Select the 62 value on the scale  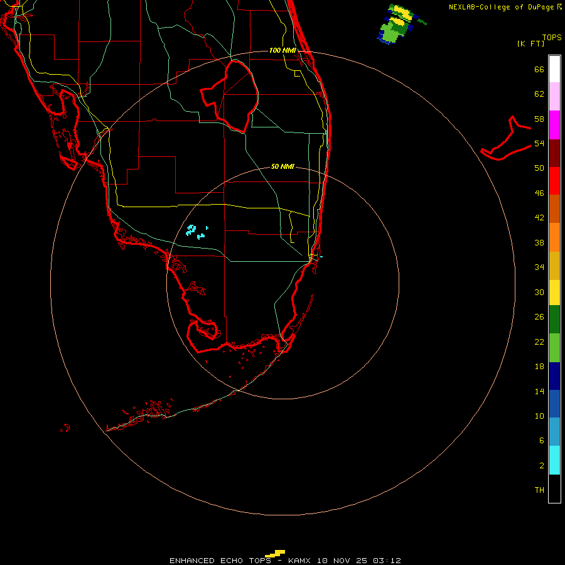(539, 94)
